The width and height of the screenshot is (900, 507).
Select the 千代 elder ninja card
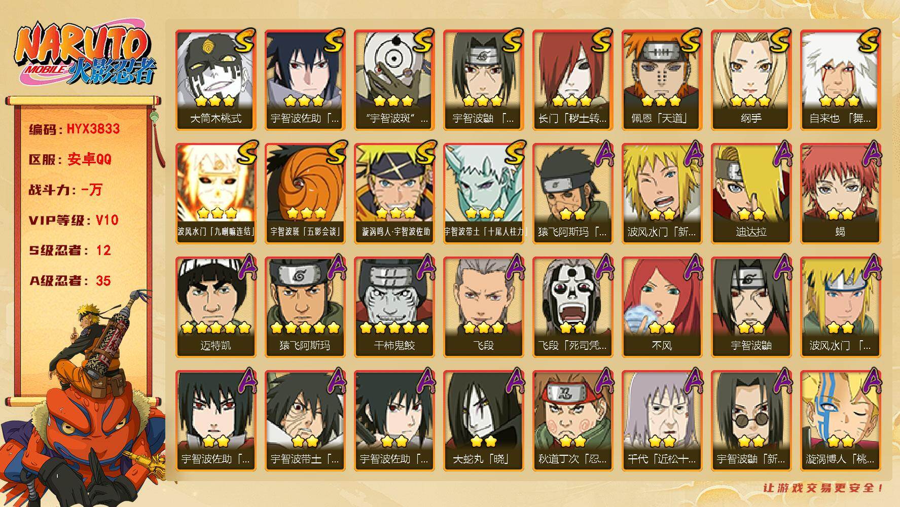(662, 421)
